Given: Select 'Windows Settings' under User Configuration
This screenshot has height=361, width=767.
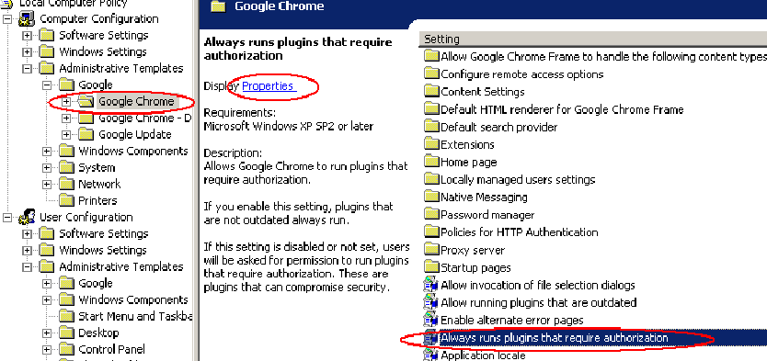Looking at the screenshot, I should point(103,250).
